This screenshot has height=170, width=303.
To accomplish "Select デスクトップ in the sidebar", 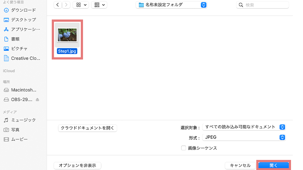I will tap(20, 20).
